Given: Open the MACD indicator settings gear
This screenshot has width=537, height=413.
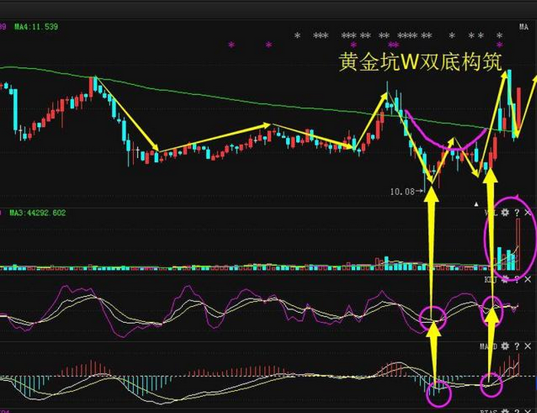Looking at the screenshot, I should (x=505, y=346).
